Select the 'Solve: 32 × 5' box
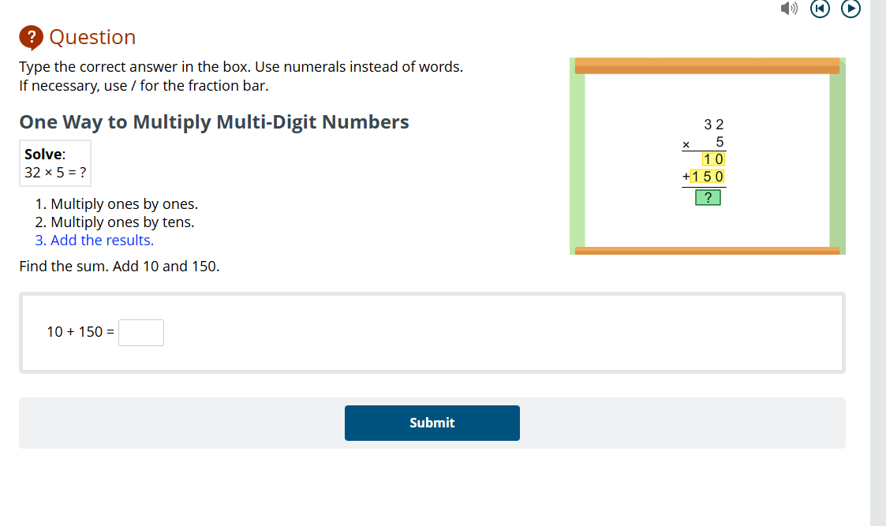The height and width of the screenshot is (526, 886). (x=55, y=163)
